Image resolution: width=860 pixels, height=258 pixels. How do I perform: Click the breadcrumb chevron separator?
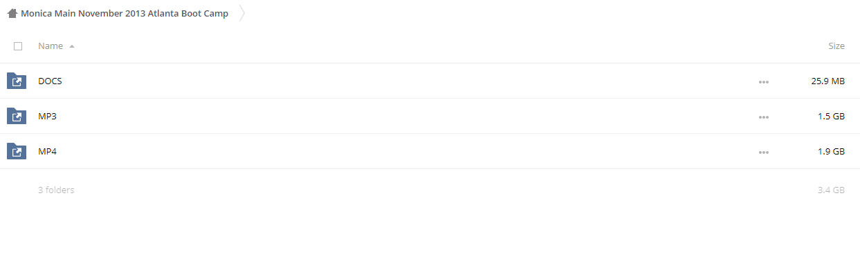click(x=242, y=13)
